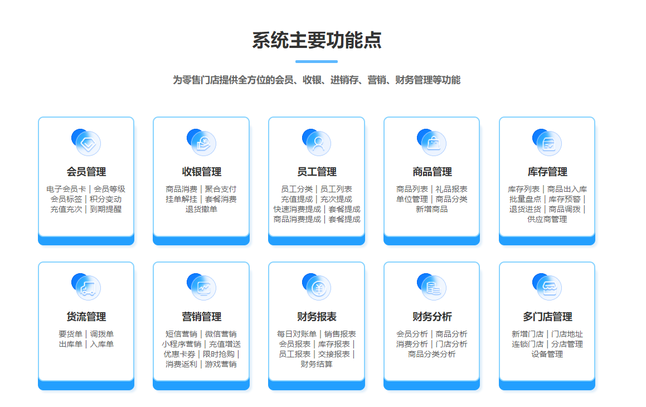Click 交接报表 in 财务报表 card
The height and width of the screenshot is (407, 646).
pos(334,354)
